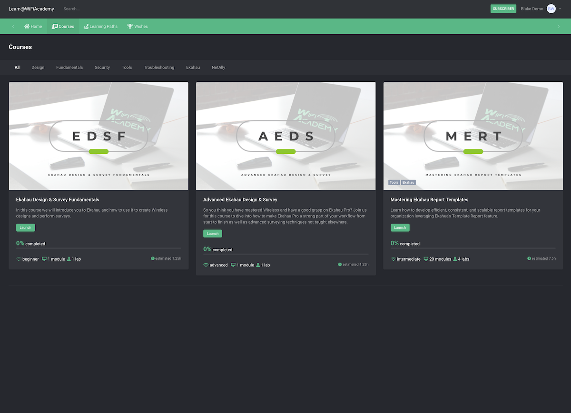Image resolution: width=571 pixels, height=413 pixels.
Task: Open the EDSF course thumbnail
Action: click(x=98, y=136)
